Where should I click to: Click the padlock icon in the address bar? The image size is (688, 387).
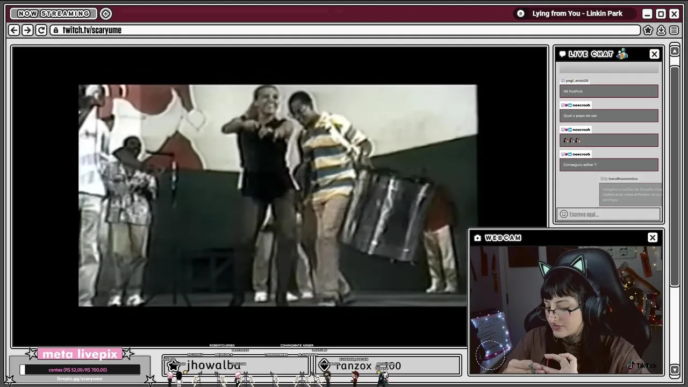[x=55, y=30]
